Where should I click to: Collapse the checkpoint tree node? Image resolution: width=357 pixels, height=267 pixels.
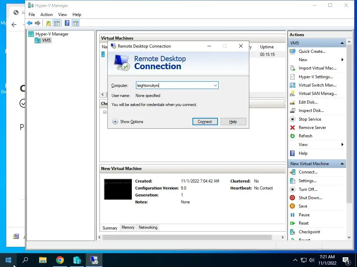(x=105, y=112)
